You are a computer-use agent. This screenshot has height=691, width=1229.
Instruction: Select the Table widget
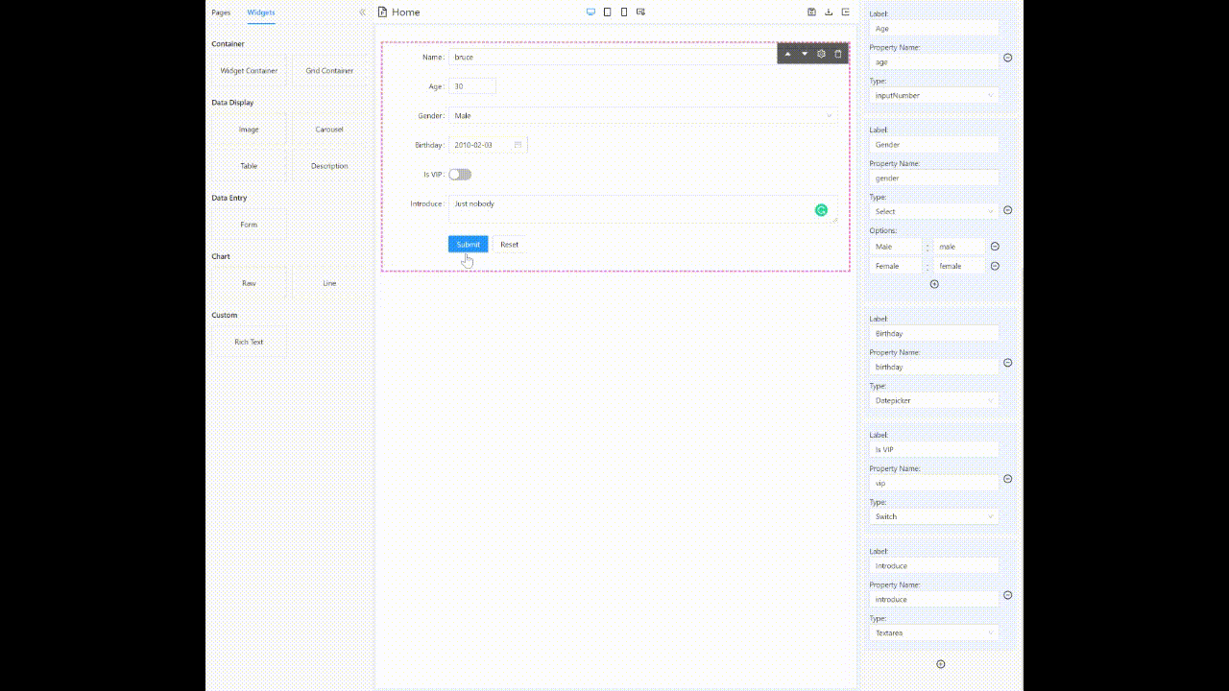(249, 166)
